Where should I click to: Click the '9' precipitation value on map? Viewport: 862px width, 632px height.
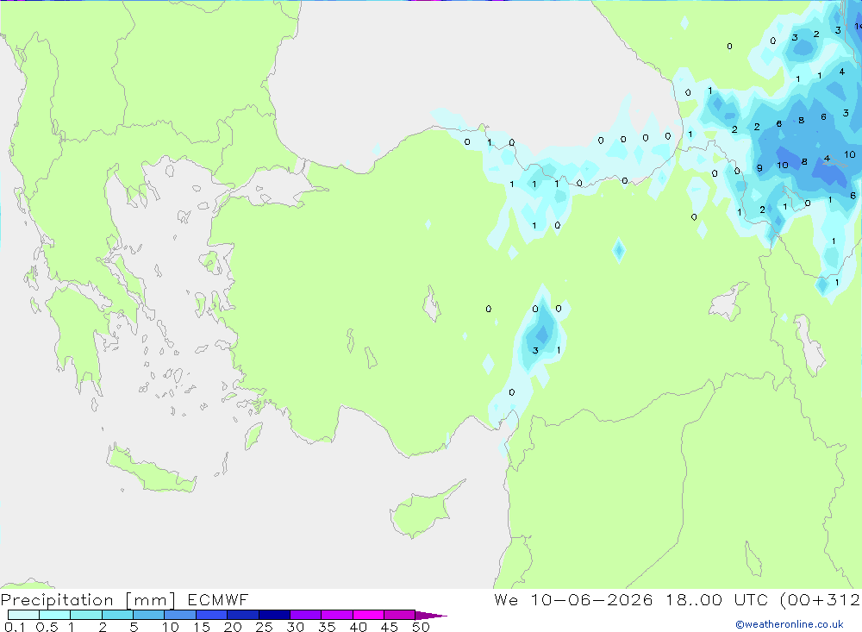(759, 168)
